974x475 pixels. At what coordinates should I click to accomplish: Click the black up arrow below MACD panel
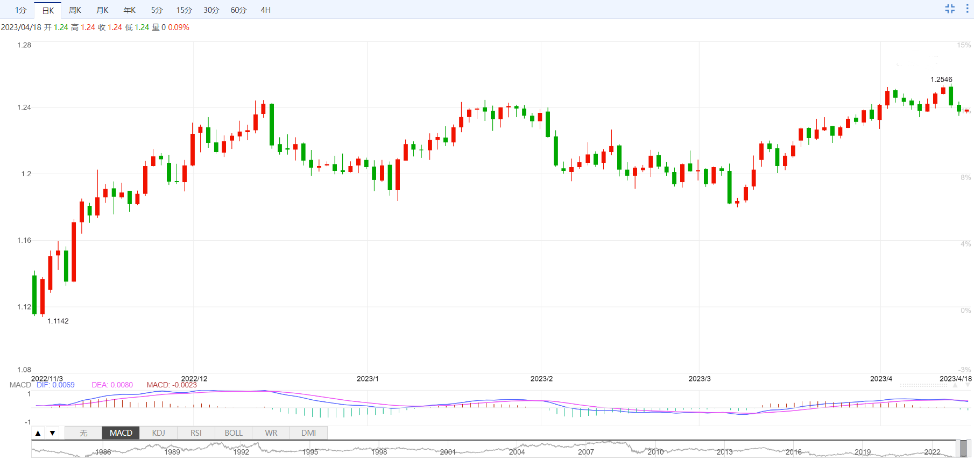pos(38,433)
